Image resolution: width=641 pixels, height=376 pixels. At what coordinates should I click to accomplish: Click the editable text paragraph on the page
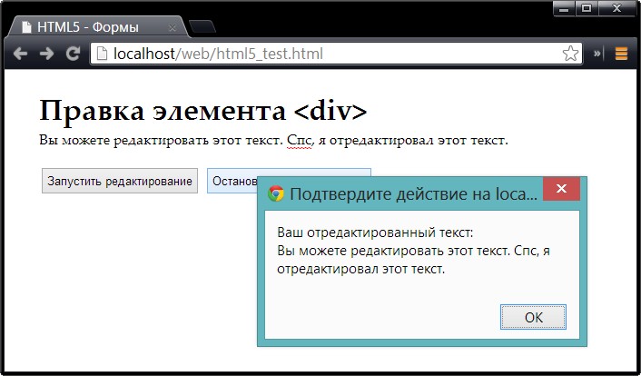pos(273,141)
